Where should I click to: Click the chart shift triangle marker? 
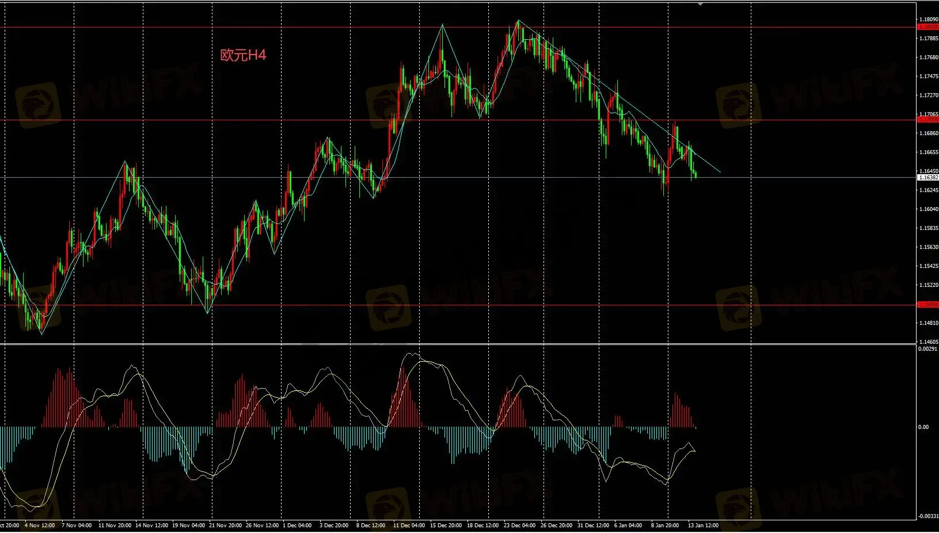pyautogui.click(x=700, y=4)
